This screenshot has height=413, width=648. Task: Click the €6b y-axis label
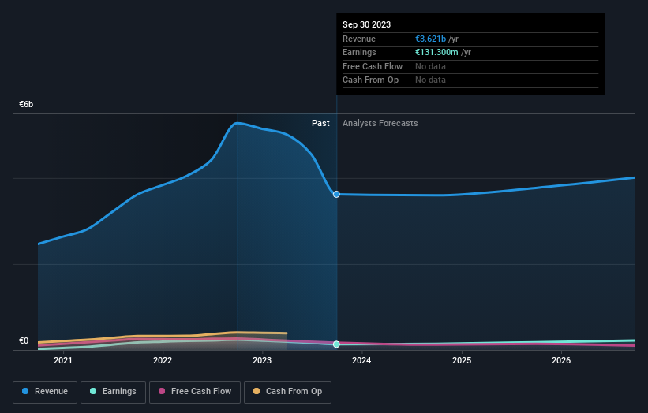tap(26, 104)
